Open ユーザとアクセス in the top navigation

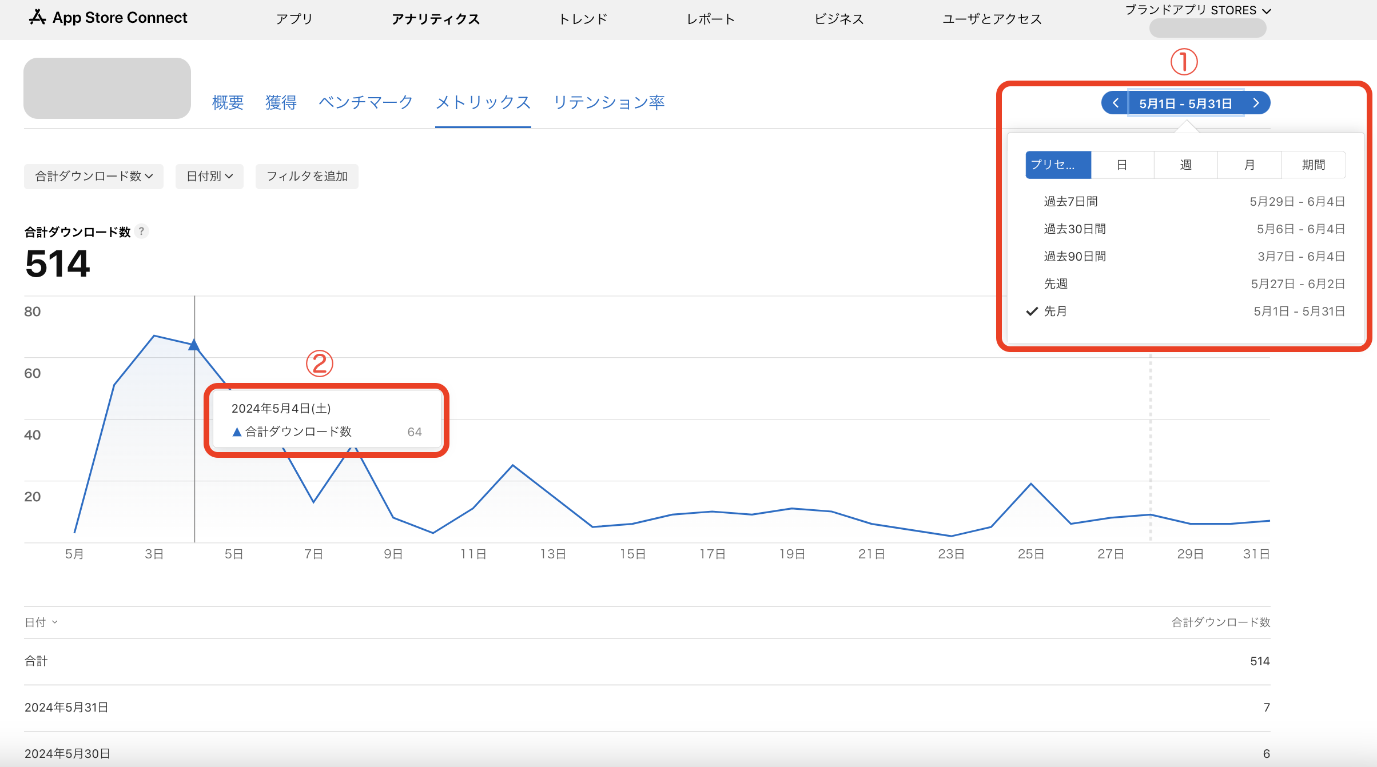(x=992, y=19)
